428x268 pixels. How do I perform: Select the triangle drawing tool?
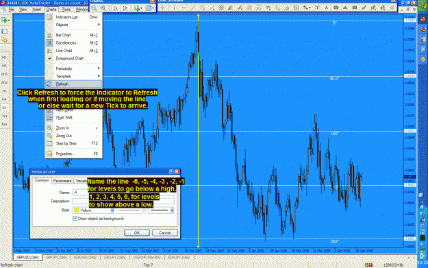[x=345, y=8]
